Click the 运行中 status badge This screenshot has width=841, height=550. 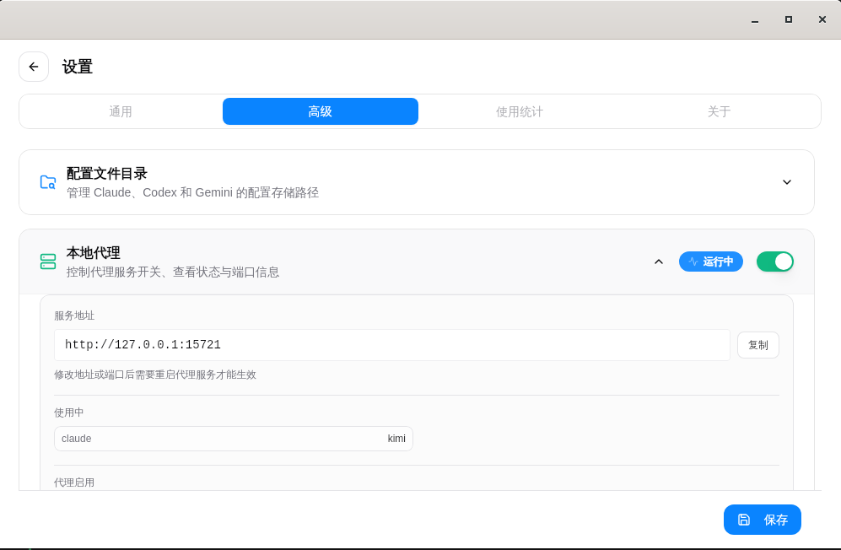(x=711, y=262)
